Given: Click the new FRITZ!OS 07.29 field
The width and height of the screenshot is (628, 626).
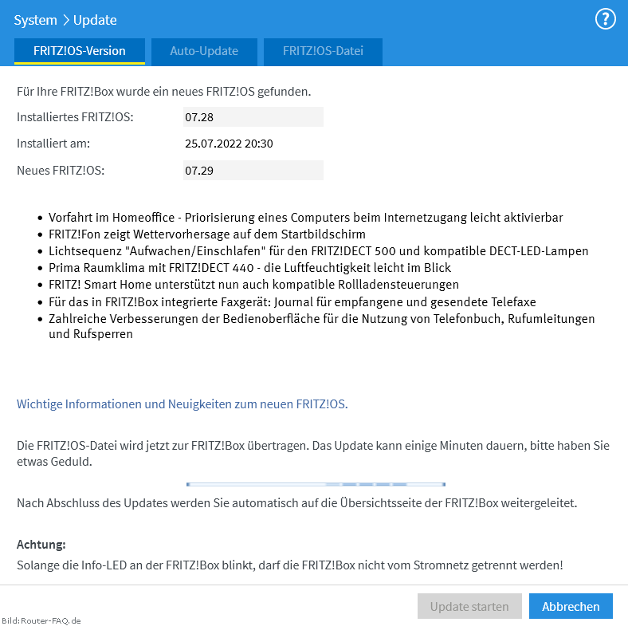Looking at the screenshot, I should pos(253,171).
